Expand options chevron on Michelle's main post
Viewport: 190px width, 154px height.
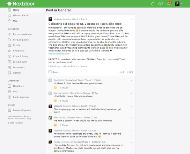click(x=131, y=19)
